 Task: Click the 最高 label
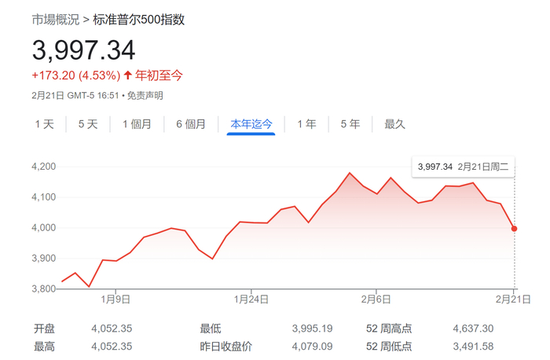44,347
